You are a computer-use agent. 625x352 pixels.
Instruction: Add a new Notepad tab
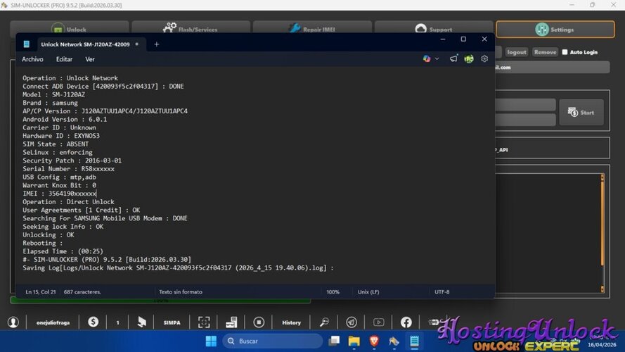[157, 44]
